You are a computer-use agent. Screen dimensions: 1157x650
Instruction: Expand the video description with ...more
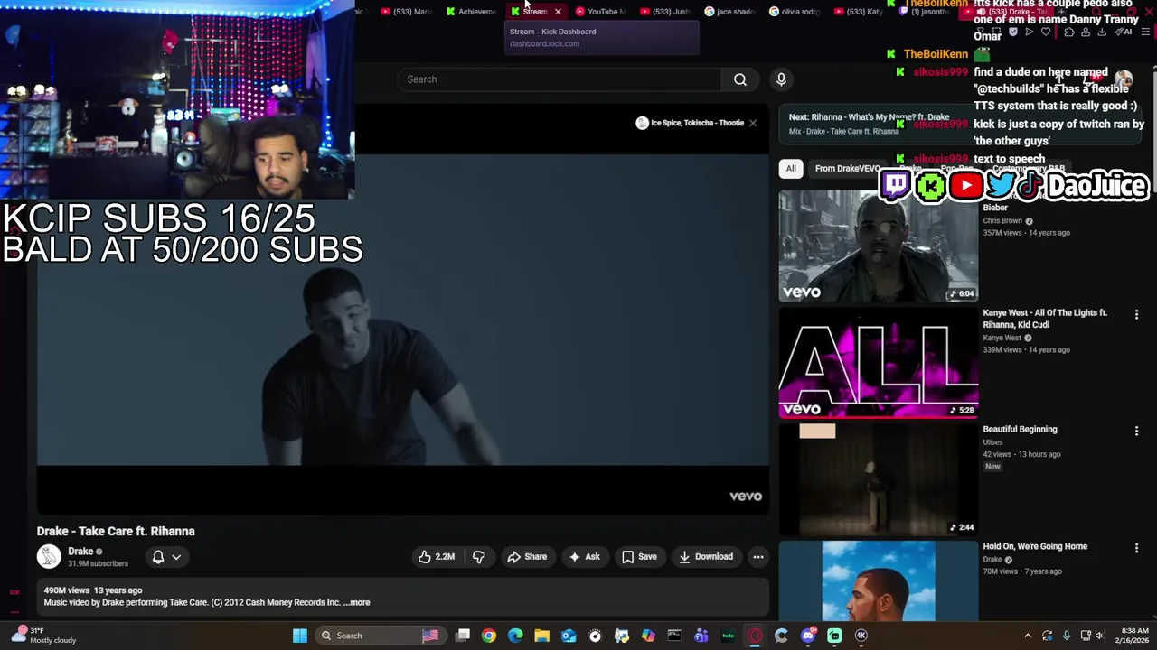357,602
